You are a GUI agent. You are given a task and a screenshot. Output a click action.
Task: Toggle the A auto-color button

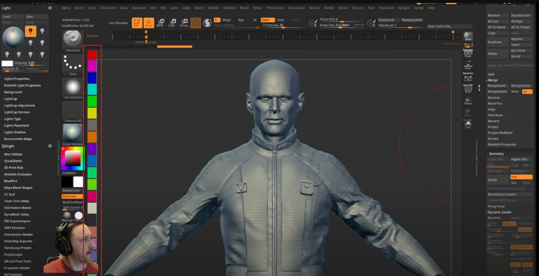click(x=217, y=20)
